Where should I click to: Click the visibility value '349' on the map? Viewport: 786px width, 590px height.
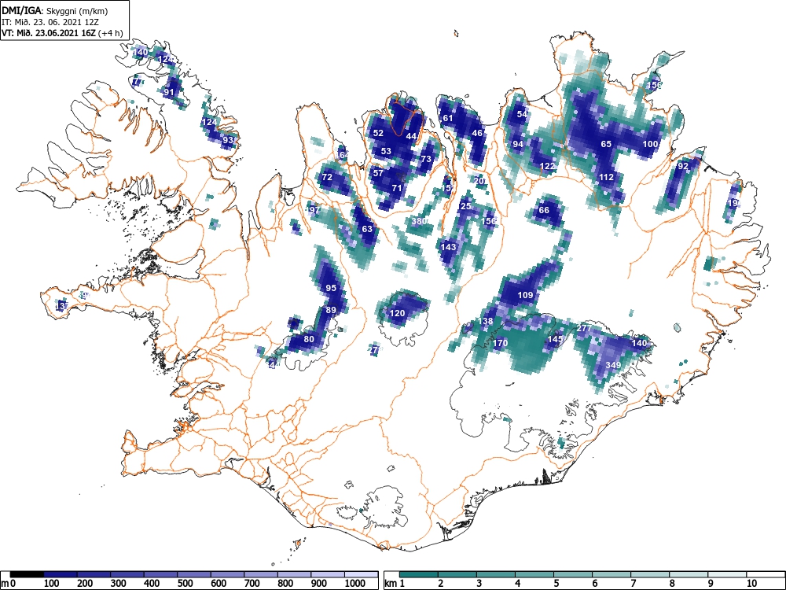pos(613,365)
